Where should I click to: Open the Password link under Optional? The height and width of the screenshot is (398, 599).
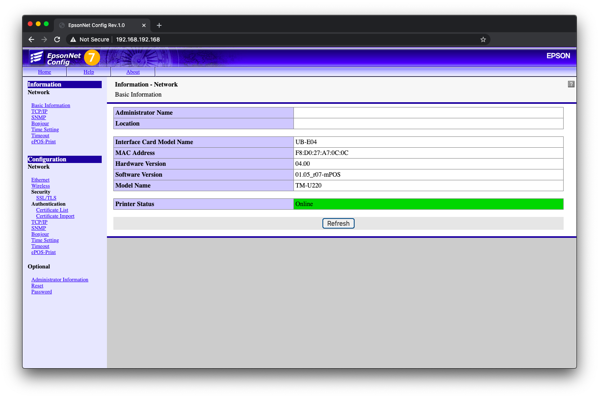point(41,292)
